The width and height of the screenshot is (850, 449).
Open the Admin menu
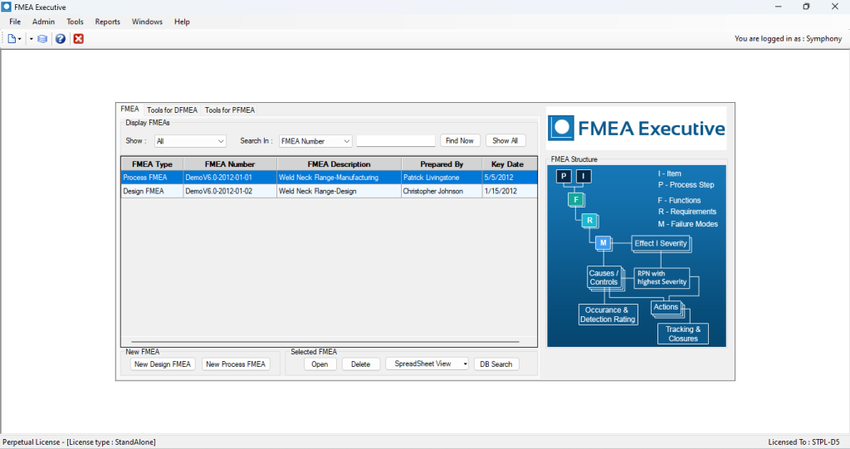[x=43, y=22]
